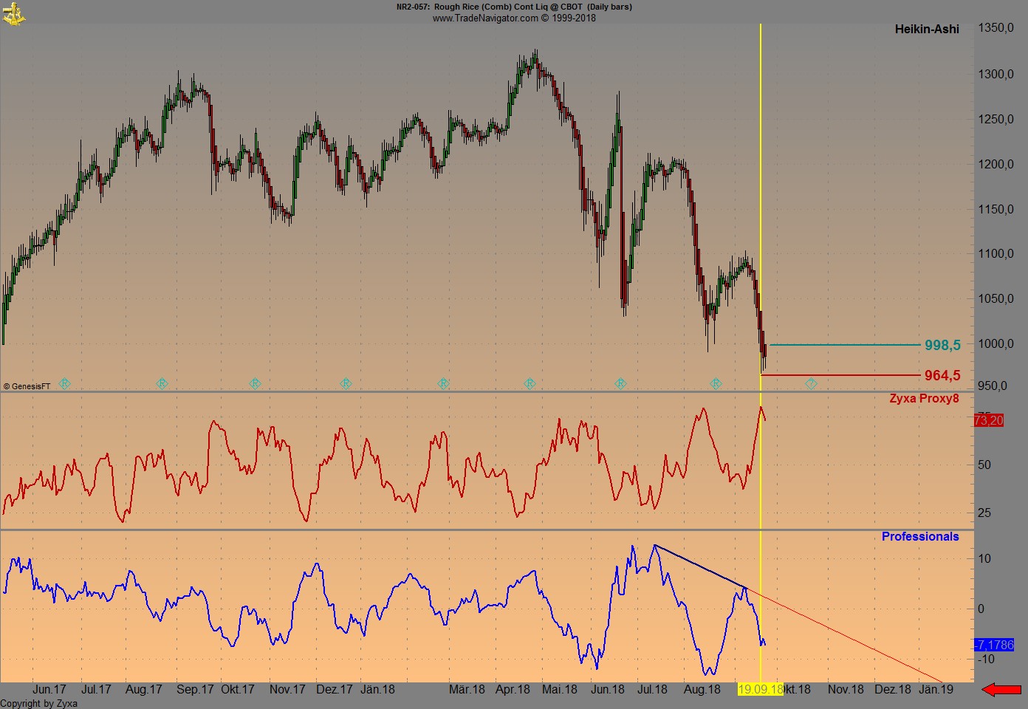Click the hollow diamond marker near Okt.18
The width and height of the screenshot is (1028, 709).
tap(810, 383)
